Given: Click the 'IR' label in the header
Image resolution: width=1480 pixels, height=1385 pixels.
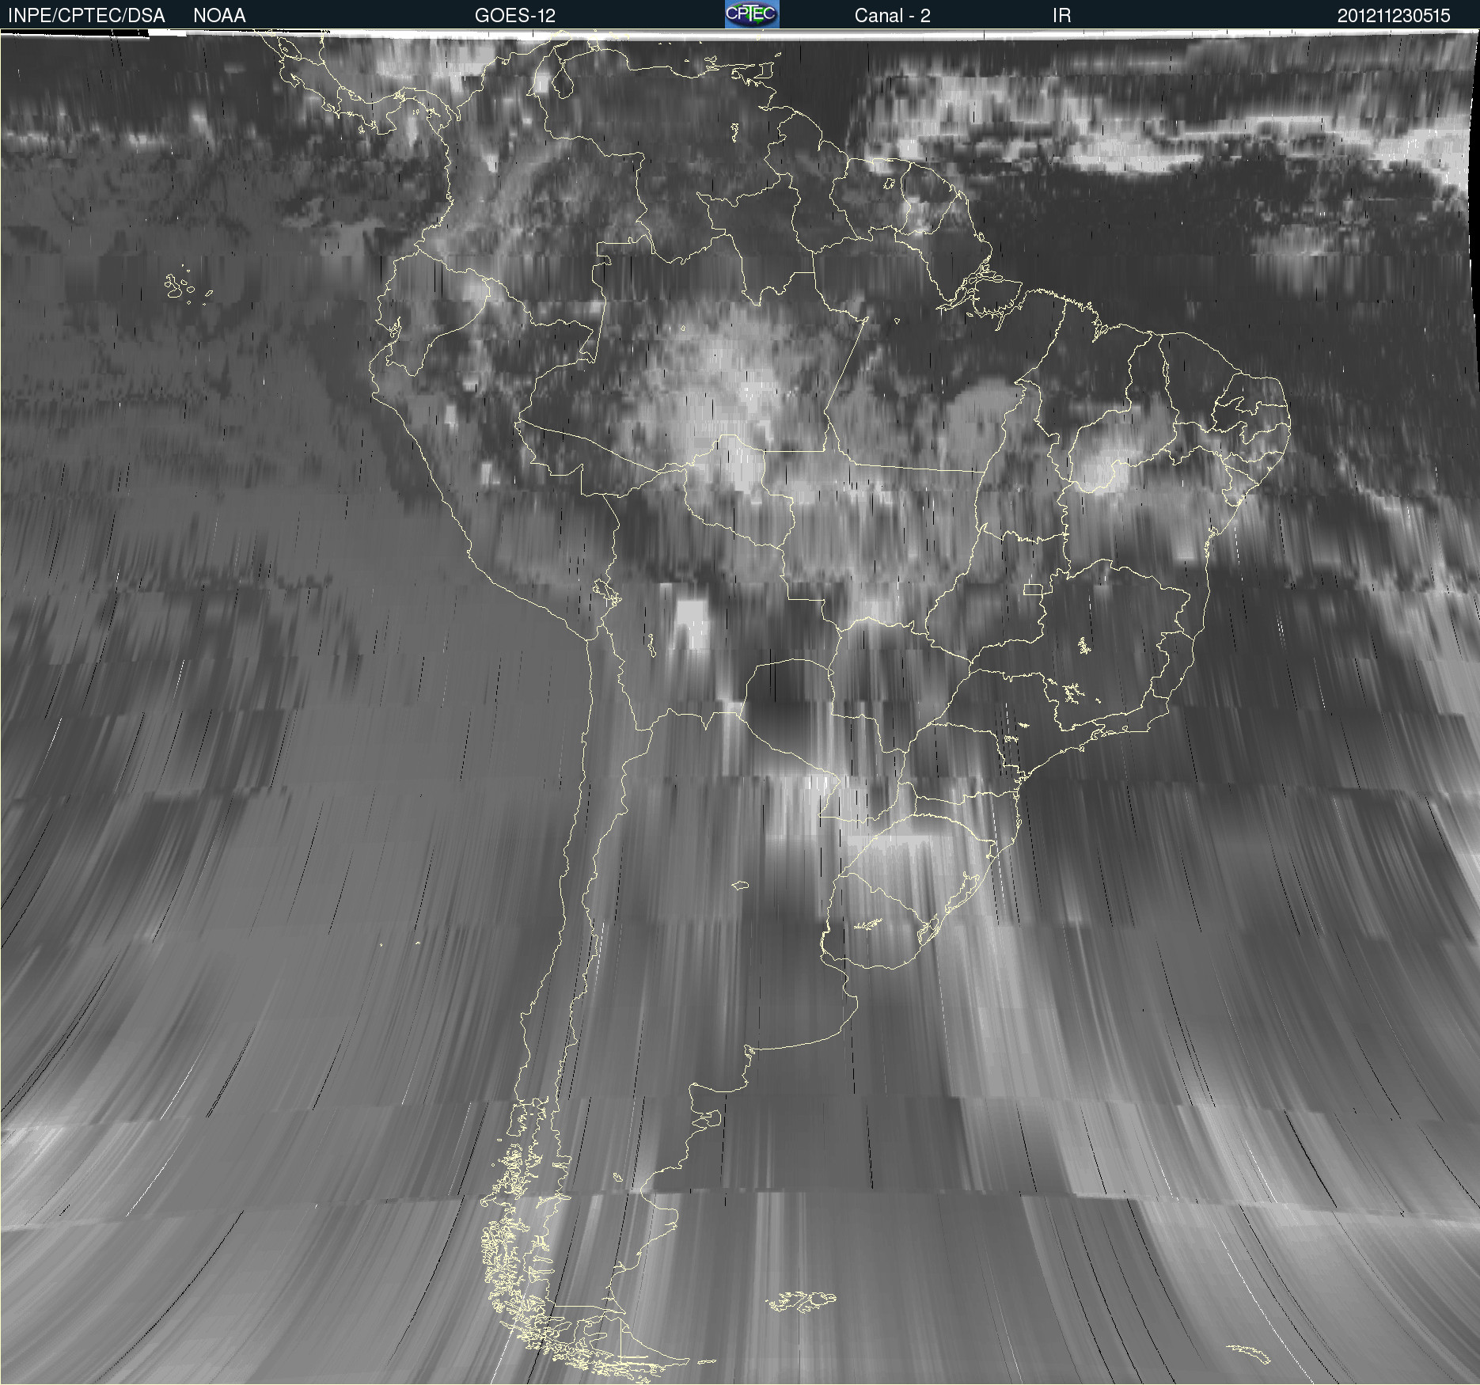Looking at the screenshot, I should click(x=1061, y=16).
